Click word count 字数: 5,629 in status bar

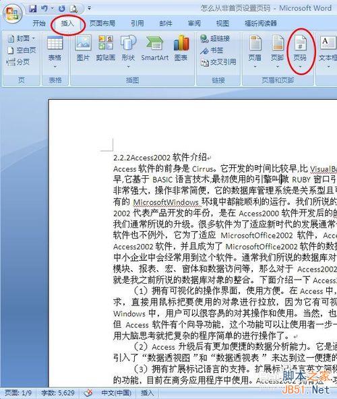[x=58, y=393]
